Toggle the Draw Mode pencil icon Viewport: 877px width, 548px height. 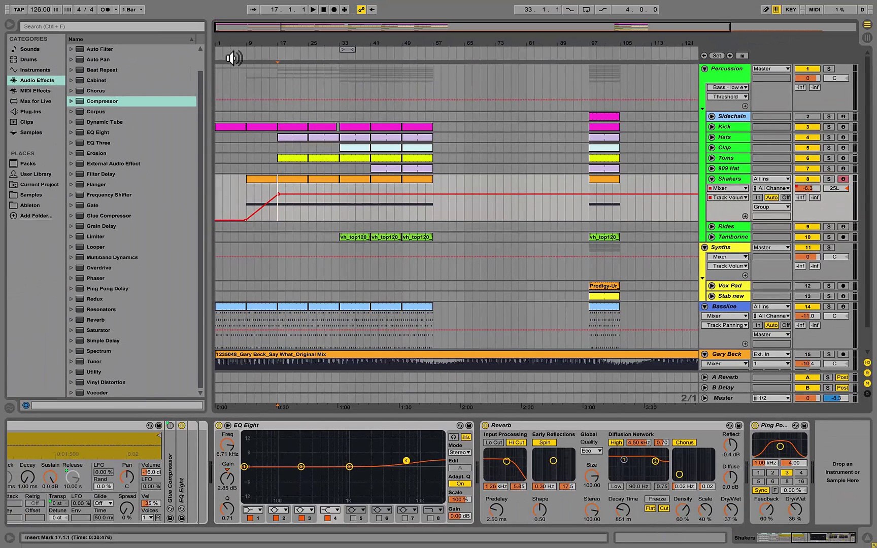766,10
